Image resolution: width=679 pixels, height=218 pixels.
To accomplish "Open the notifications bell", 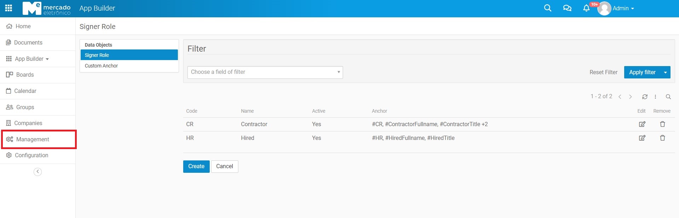I will click(586, 8).
